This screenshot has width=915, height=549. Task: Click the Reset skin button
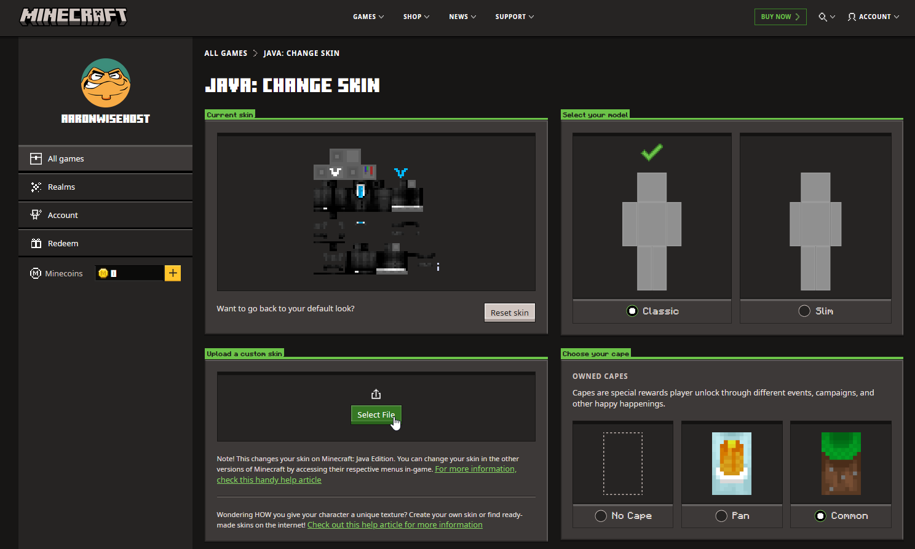tap(510, 313)
